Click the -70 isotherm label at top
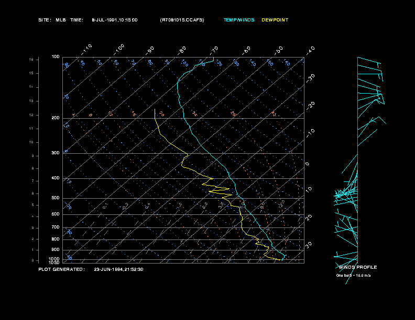The width and height of the screenshot is (415, 320). pyautogui.click(x=214, y=51)
